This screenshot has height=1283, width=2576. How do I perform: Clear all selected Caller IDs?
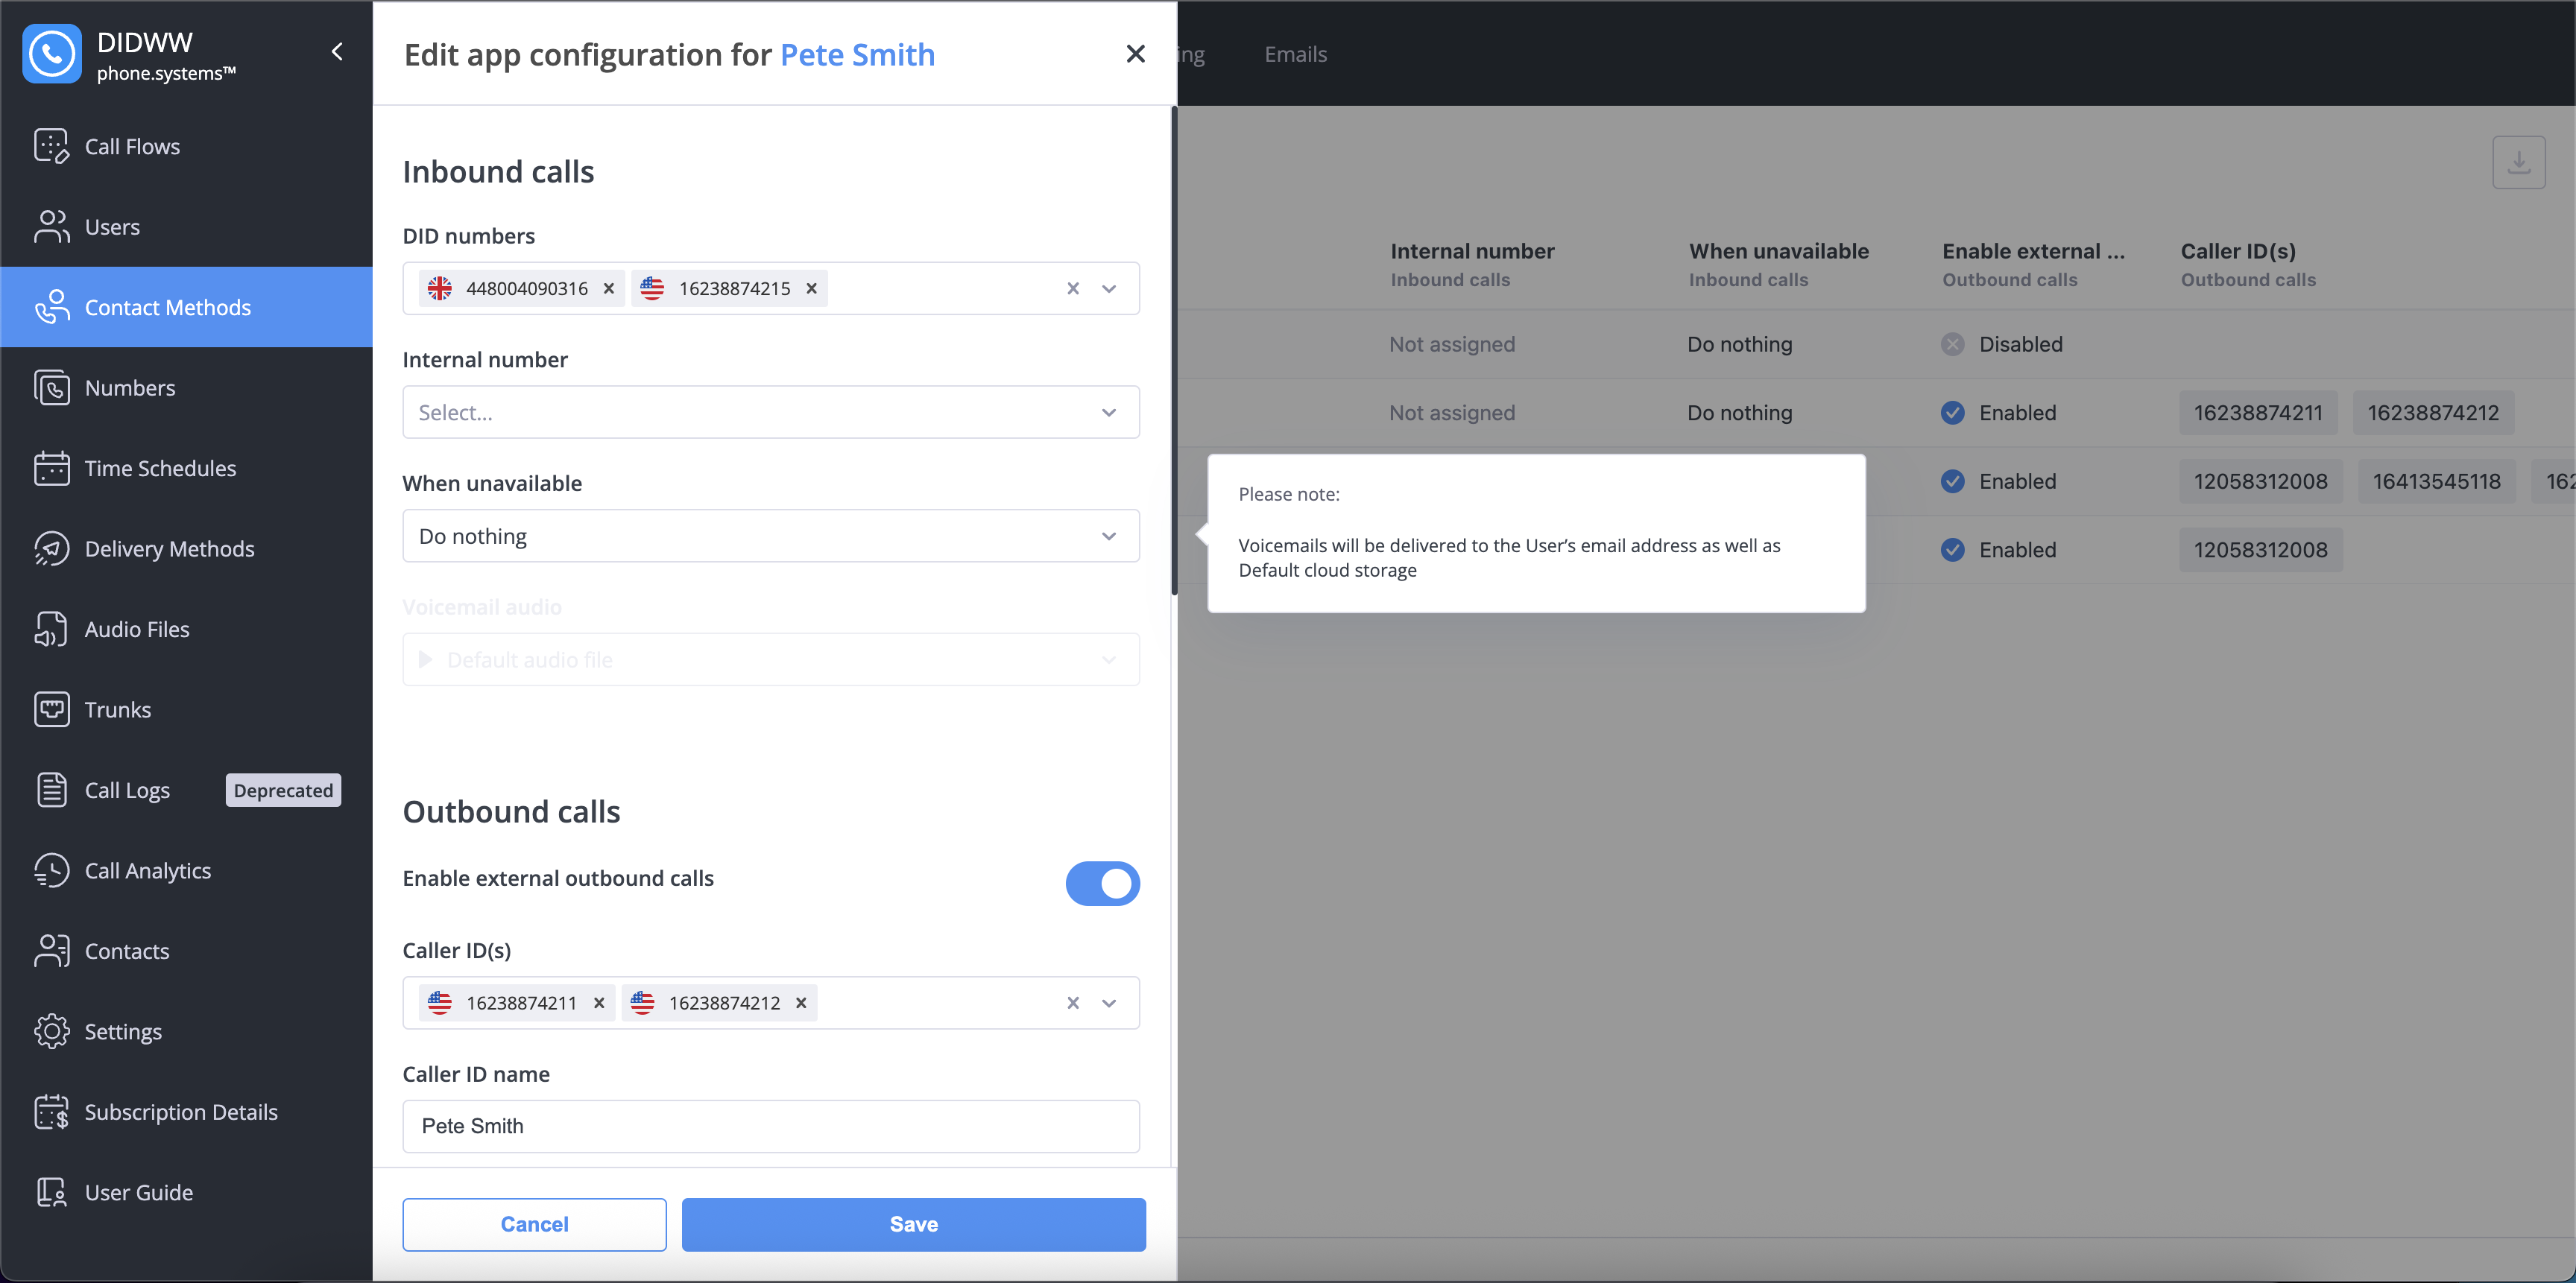(x=1073, y=1003)
